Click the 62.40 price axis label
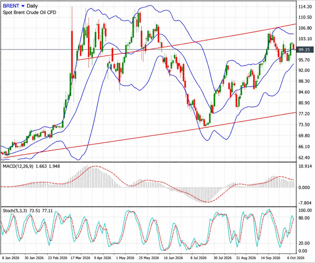 pos(304,158)
